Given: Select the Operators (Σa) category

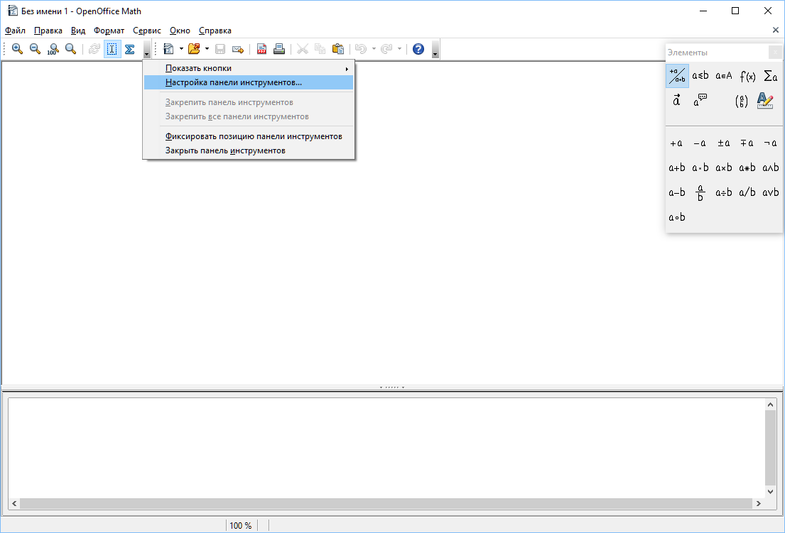Looking at the screenshot, I should pos(771,76).
